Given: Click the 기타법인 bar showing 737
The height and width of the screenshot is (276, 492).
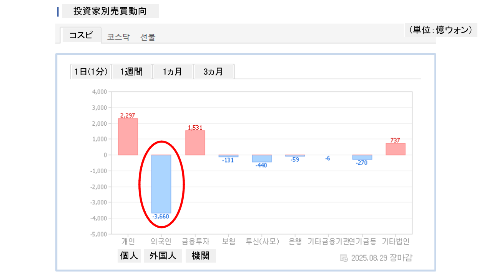Looking at the screenshot, I should click(x=396, y=149).
